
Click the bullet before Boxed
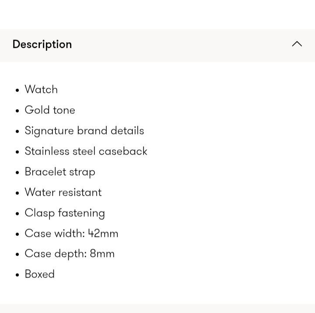[17, 275]
